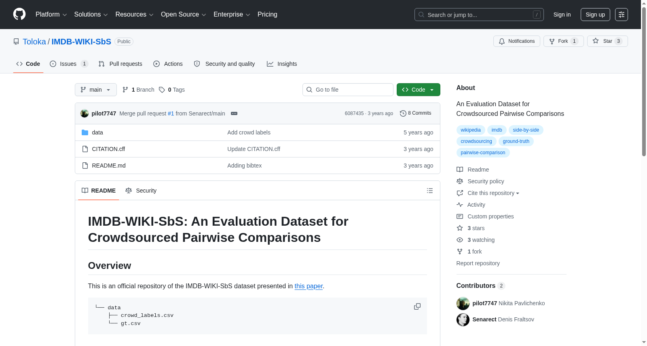Screen dimensions: 647x346
Task: Open the Security and quality tab
Action: 224,64
